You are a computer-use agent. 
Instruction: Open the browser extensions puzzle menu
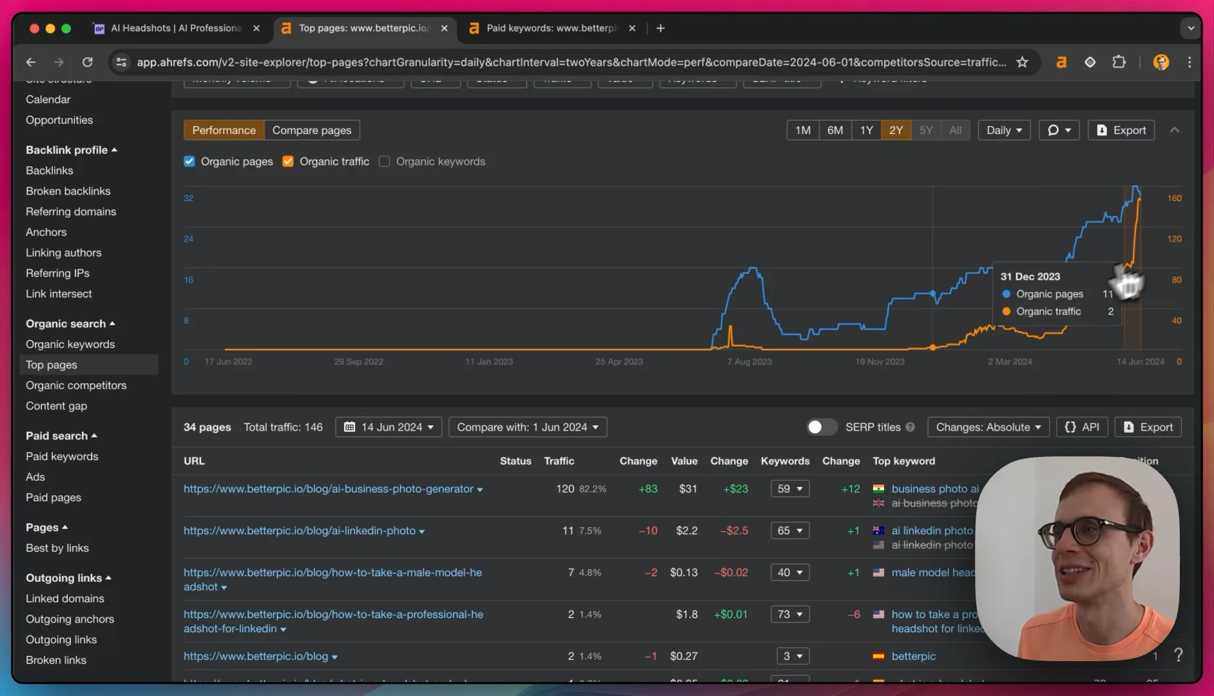1119,62
